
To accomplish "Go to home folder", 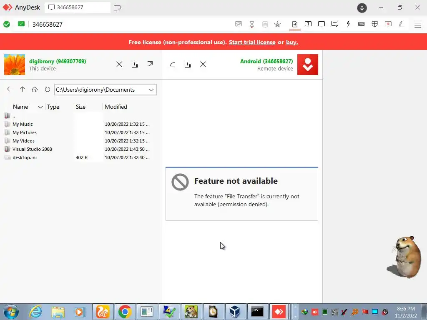I will [35, 89].
